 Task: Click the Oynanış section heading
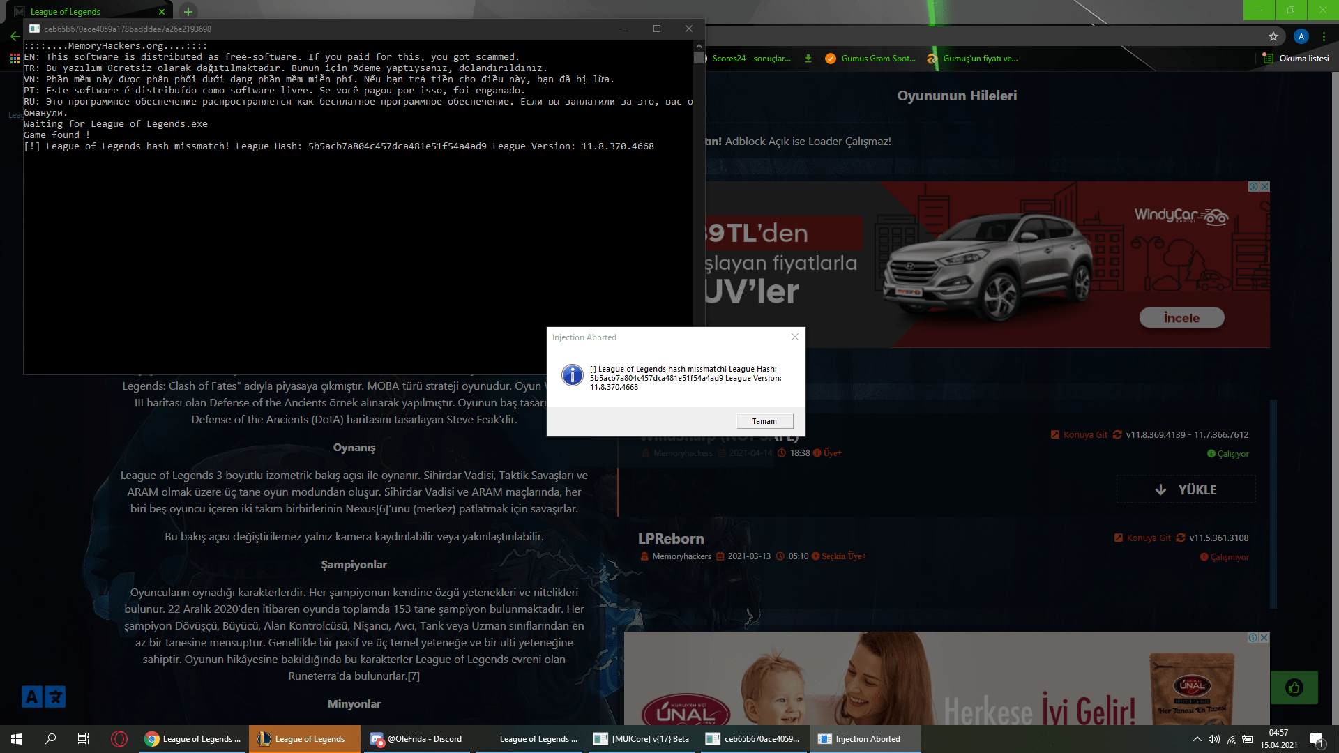pyautogui.click(x=354, y=448)
